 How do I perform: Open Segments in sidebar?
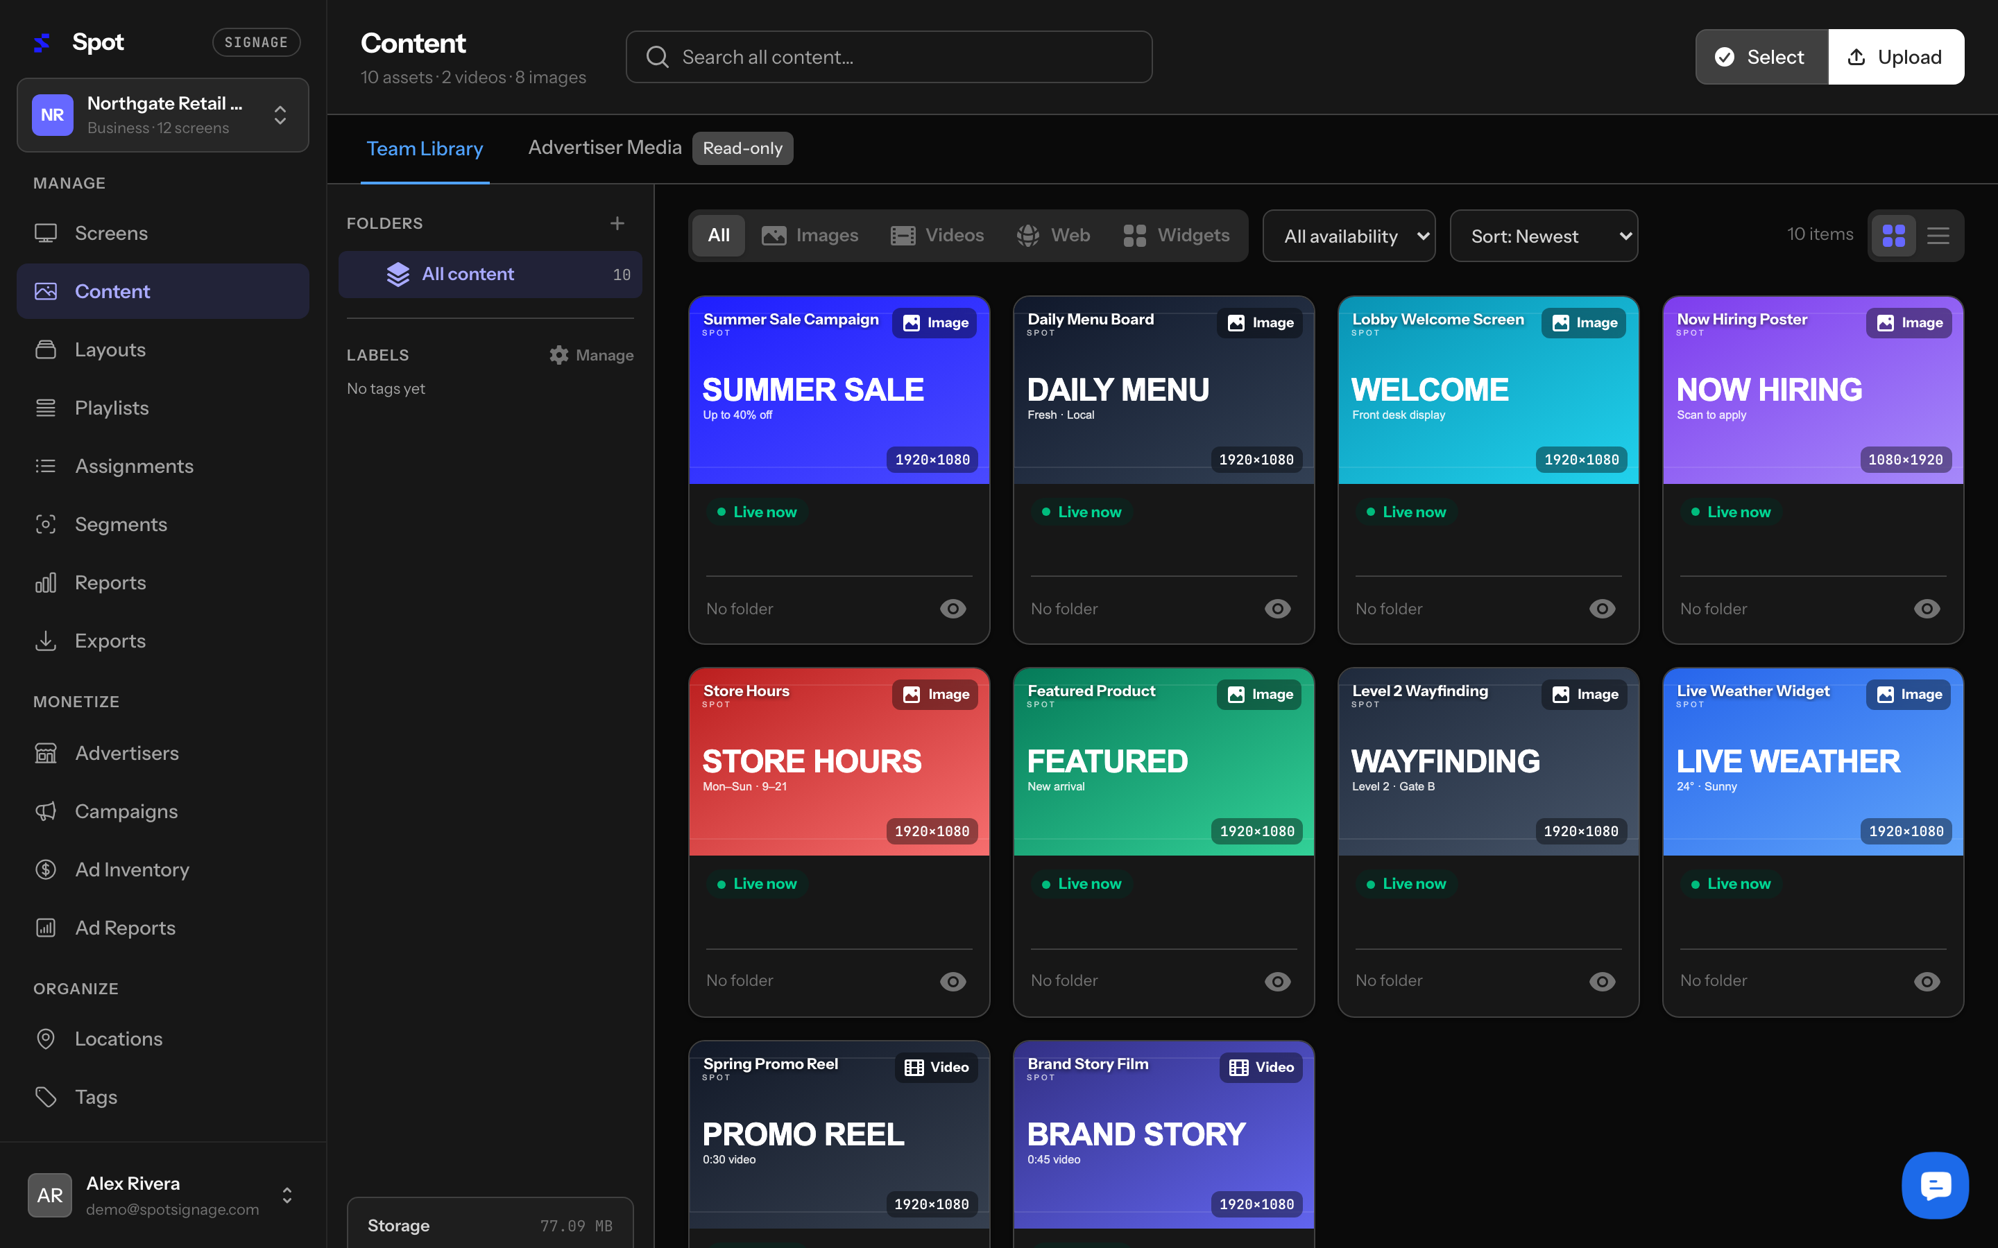click(162, 524)
